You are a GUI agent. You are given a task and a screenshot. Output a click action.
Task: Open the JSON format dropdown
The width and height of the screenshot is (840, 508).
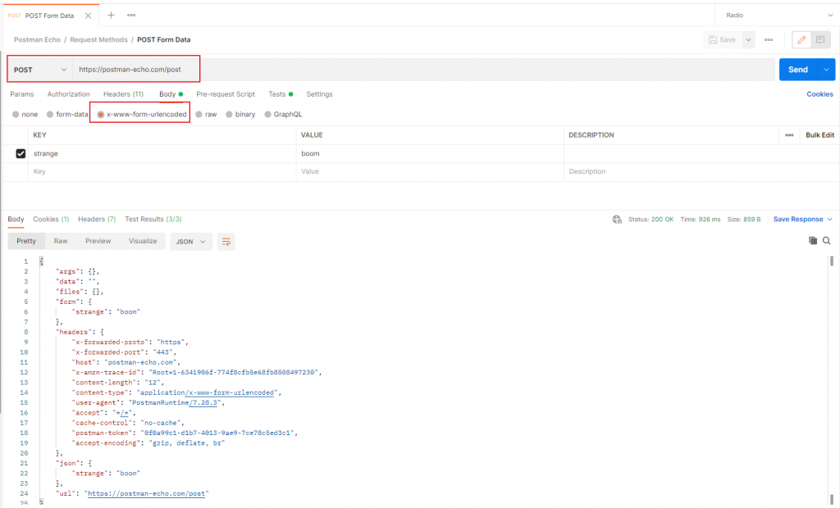190,242
